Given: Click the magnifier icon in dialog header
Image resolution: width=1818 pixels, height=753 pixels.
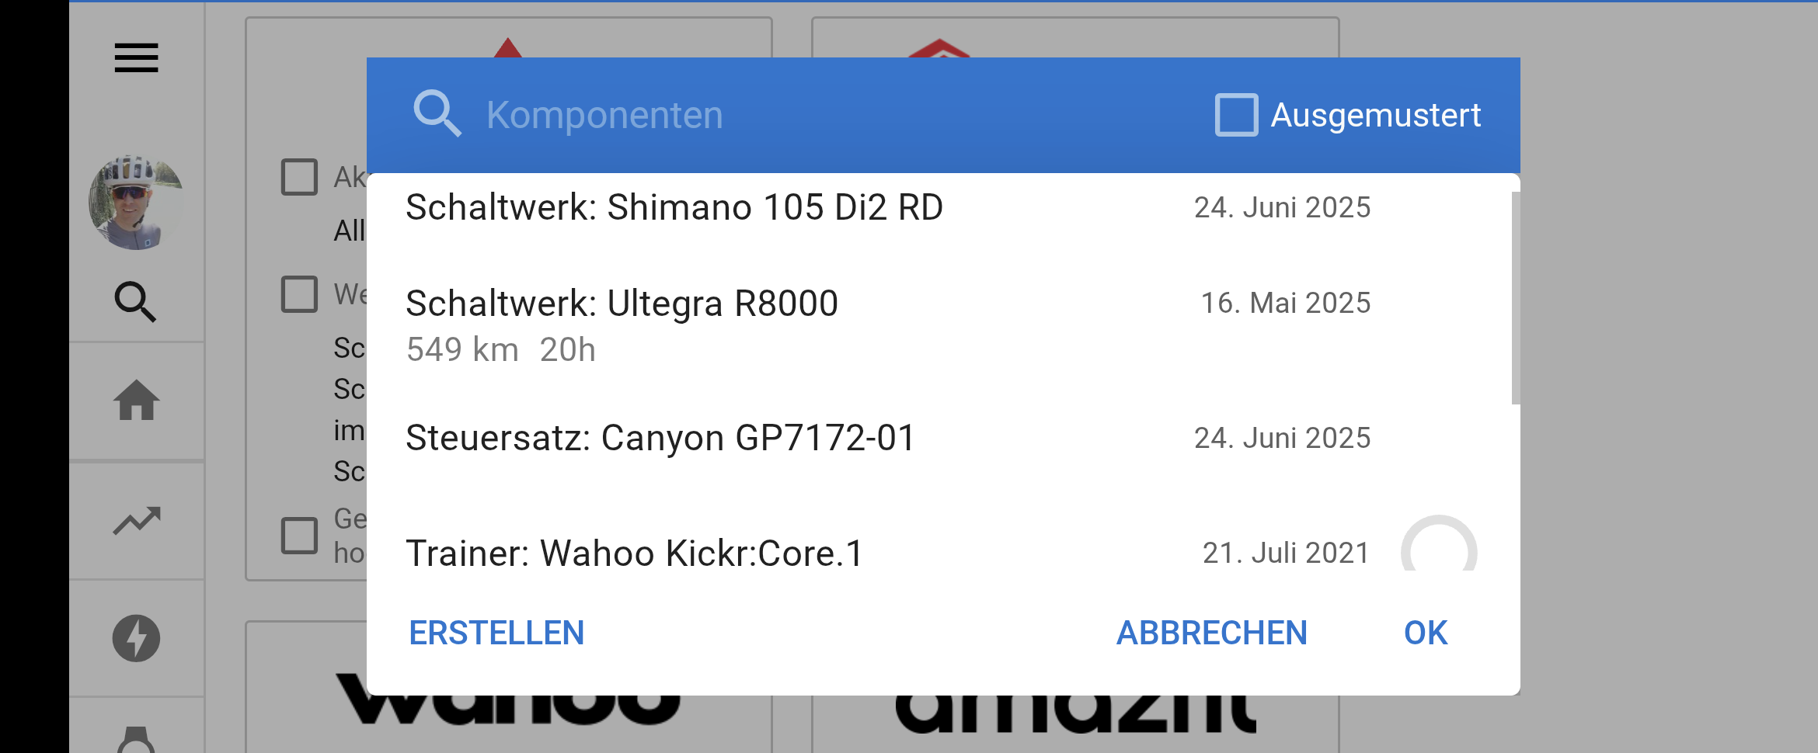Looking at the screenshot, I should pyautogui.click(x=437, y=114).
